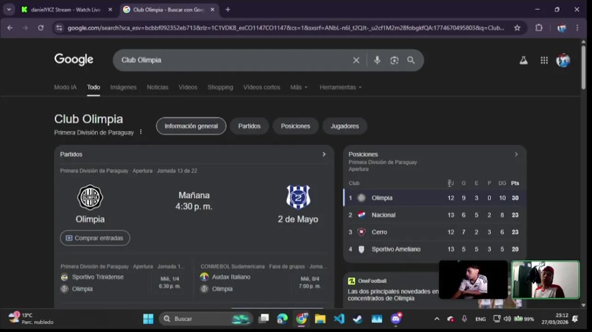This screenshot has width=592, height=332.
Task: Switch to the danielYKZ Stream tab
Action: click(x=66, y=9)
